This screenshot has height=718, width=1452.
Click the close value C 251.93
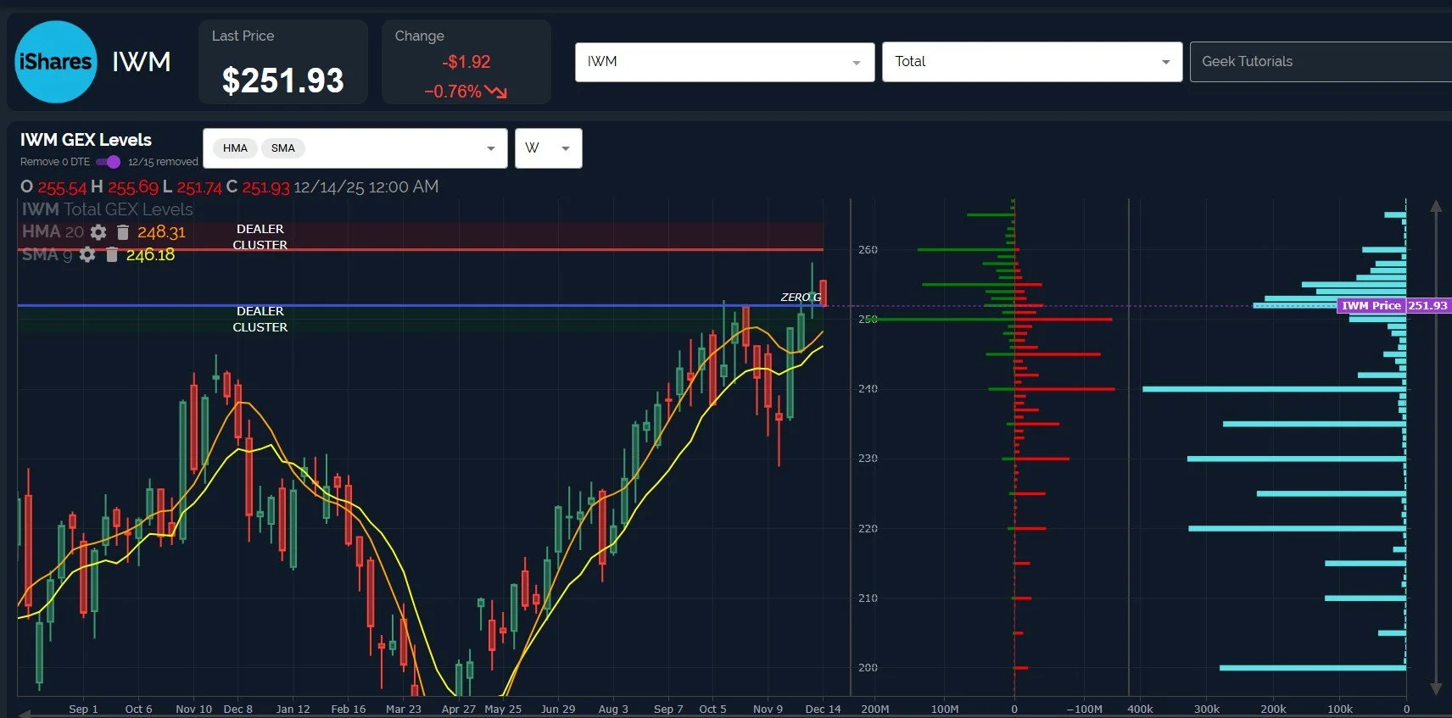[x=258, y=186]
